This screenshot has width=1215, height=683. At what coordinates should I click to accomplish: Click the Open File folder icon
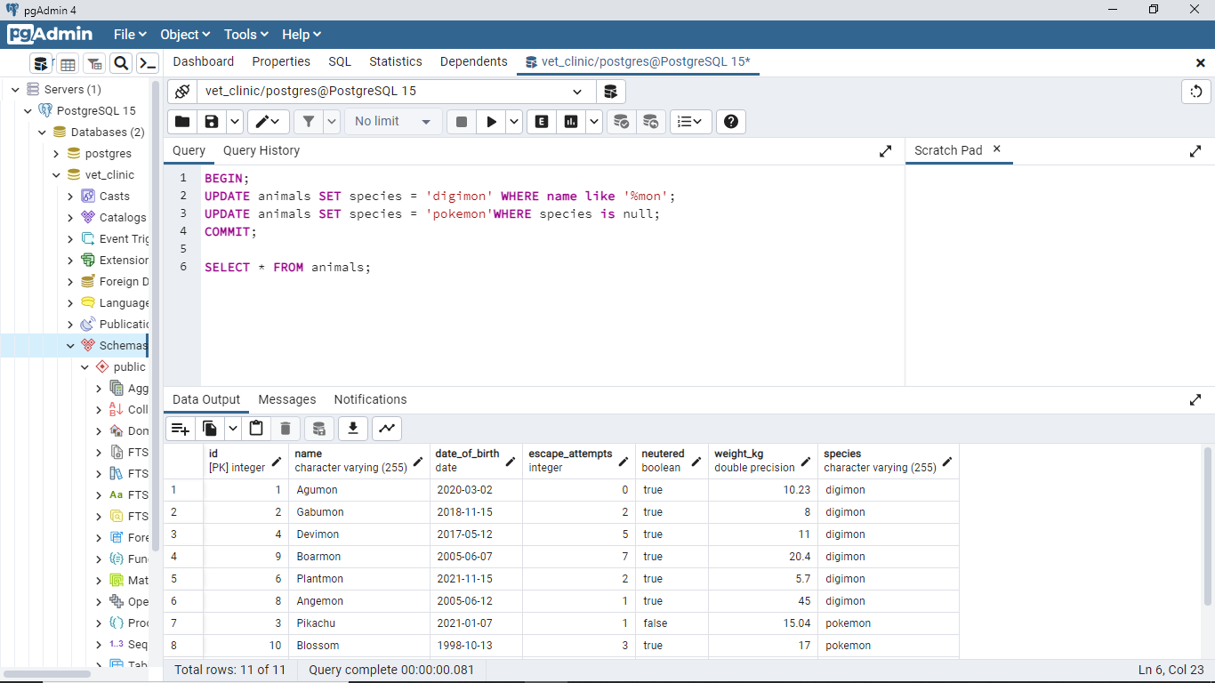(182, 122)
